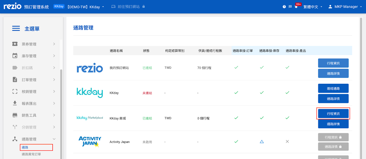This screenshot has width=366, height=159.
Task: Click the triangle inventory icon for Activity Japan
Action: point(262,142)
